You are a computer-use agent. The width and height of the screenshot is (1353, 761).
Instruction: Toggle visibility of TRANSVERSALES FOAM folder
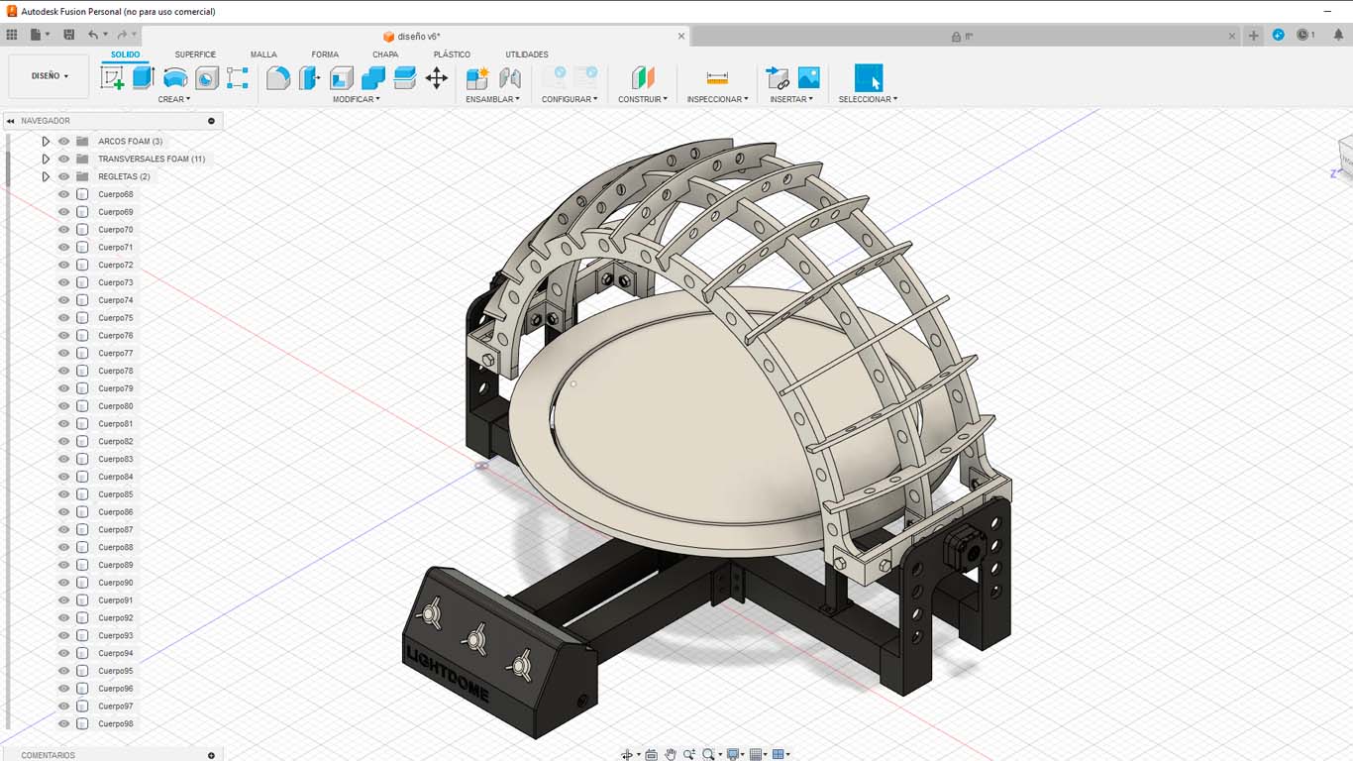tap(64, 159)
